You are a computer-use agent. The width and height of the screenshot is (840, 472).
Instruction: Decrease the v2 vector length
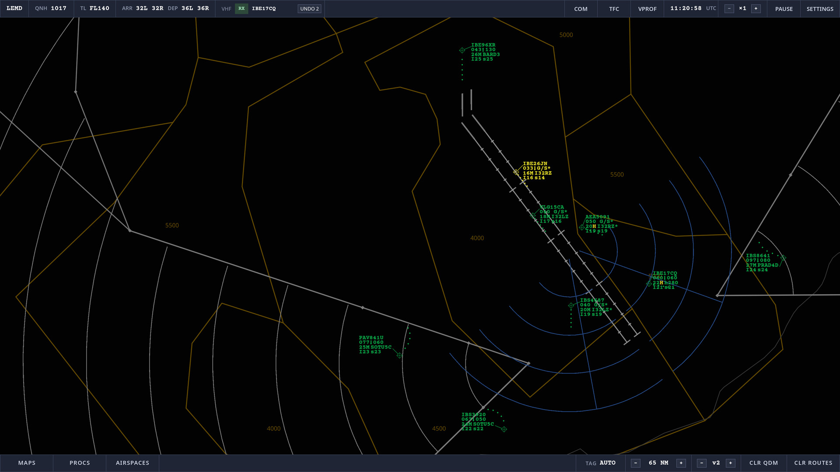coord(702,463)
